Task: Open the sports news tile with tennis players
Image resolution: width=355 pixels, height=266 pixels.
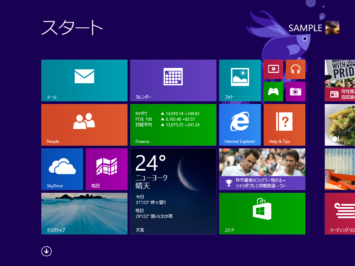Action: click(262, 169)
